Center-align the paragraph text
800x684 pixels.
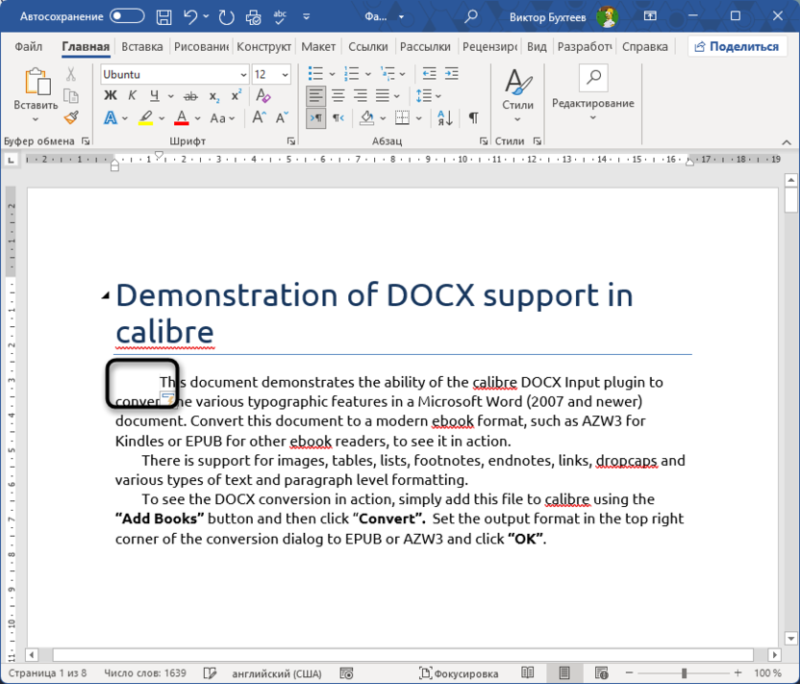[x=338, y=94]
